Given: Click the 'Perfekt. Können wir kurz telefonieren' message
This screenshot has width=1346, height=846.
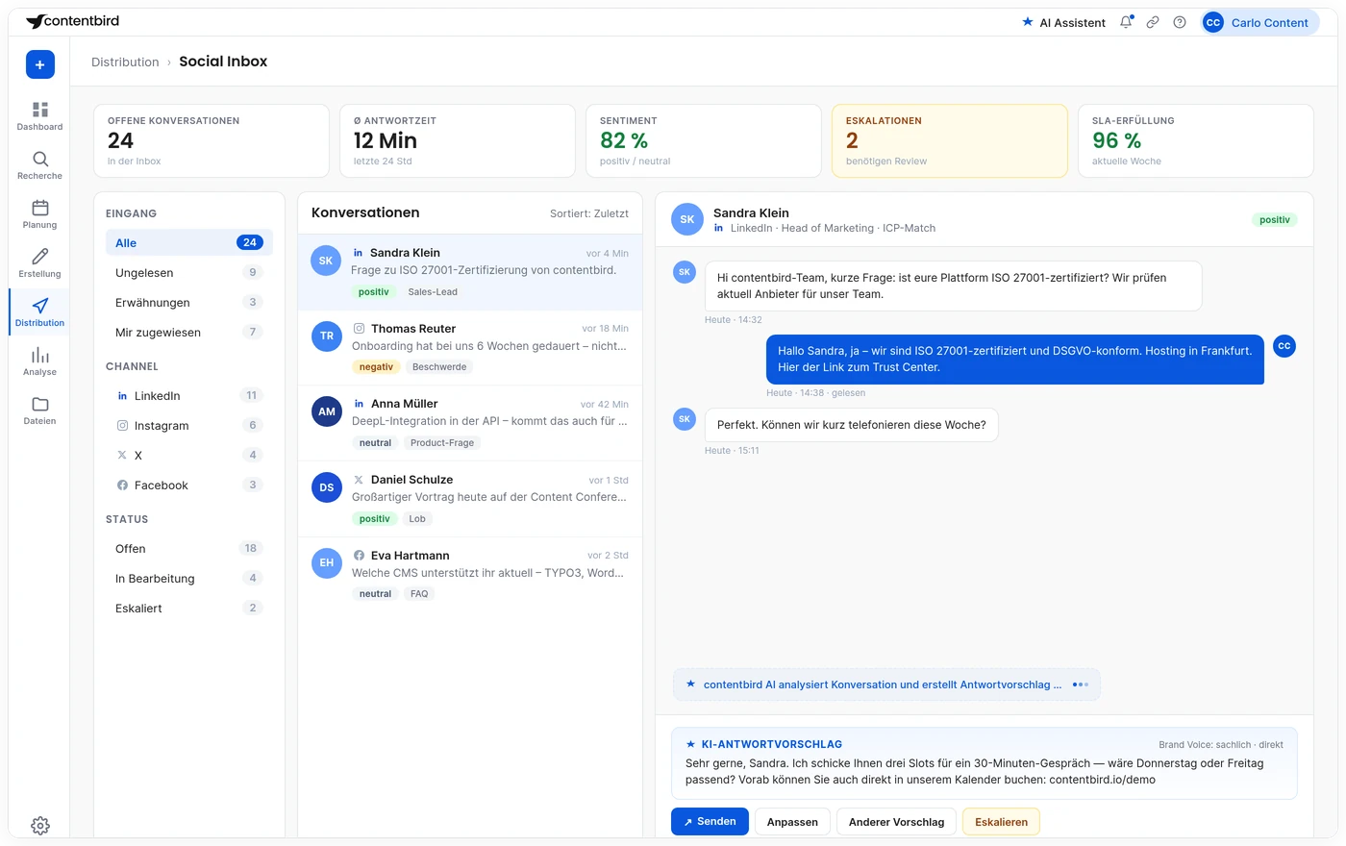Looking at the screenshot, I should 852,424.
